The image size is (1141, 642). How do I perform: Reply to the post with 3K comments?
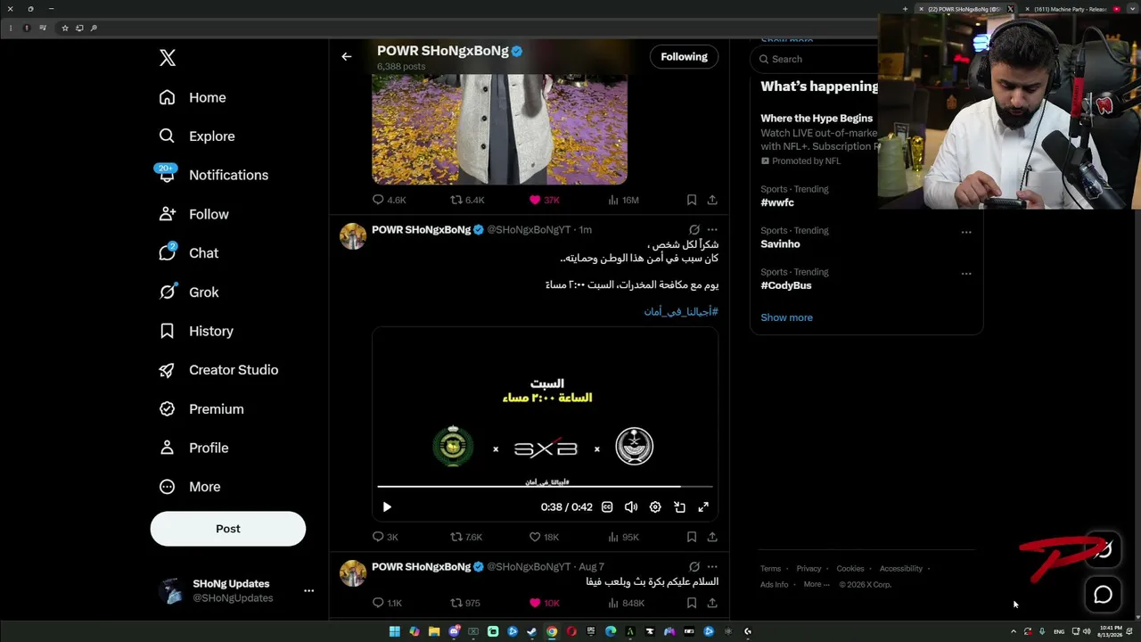tap(385, 537)
